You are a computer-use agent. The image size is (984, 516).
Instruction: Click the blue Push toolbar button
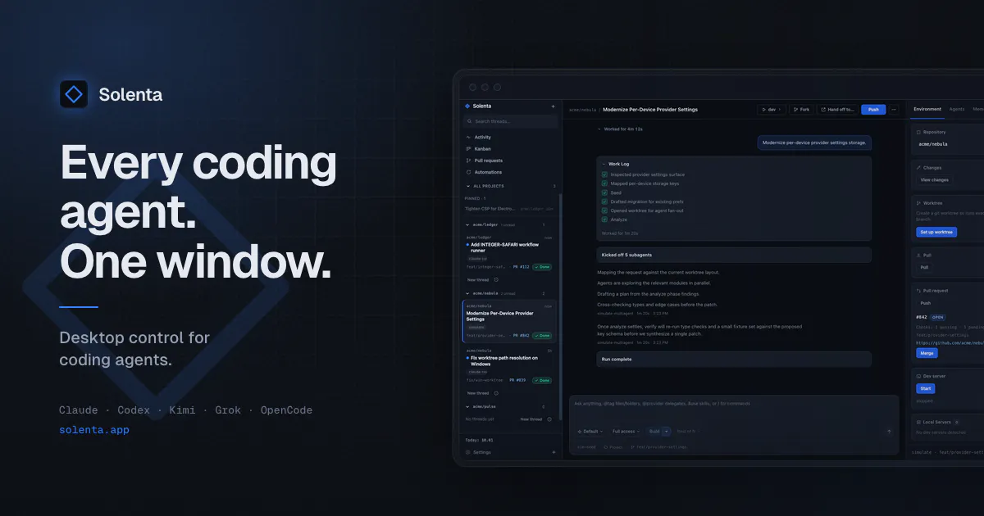(873, 109)
